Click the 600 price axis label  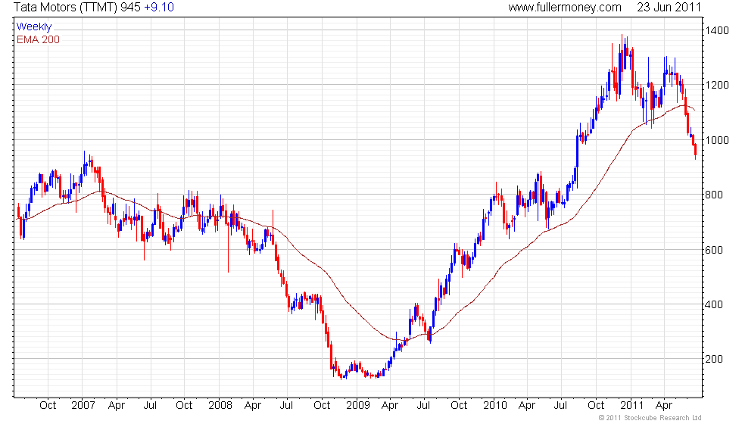[714, 250]
